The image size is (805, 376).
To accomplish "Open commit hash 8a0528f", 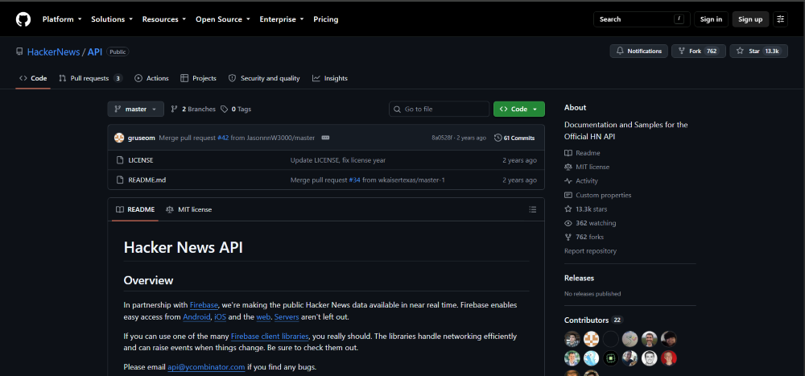I will pyautogui.click(x=443, y=138).
